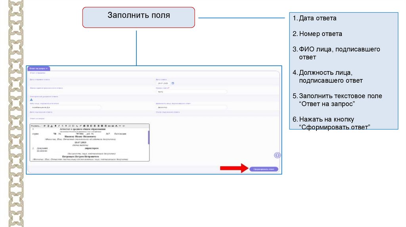406x227 pixels.
Task: Click the position field containing «Директор»
Action: click(x=192, y=107)
